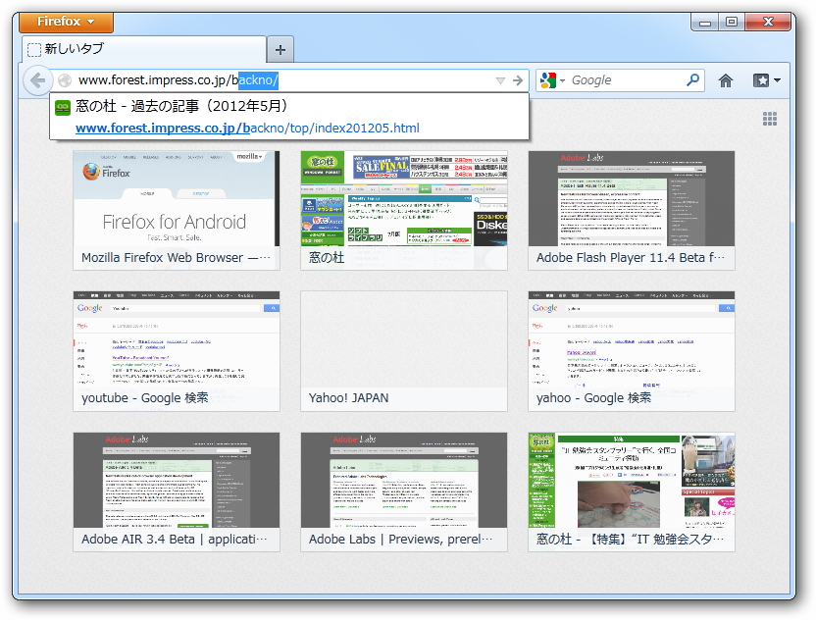This screenshot has height=620, width=816.
Task: Select the 窓の杜 過去の記事 autocomplete suggestion
Action: (x=289, y=117)
